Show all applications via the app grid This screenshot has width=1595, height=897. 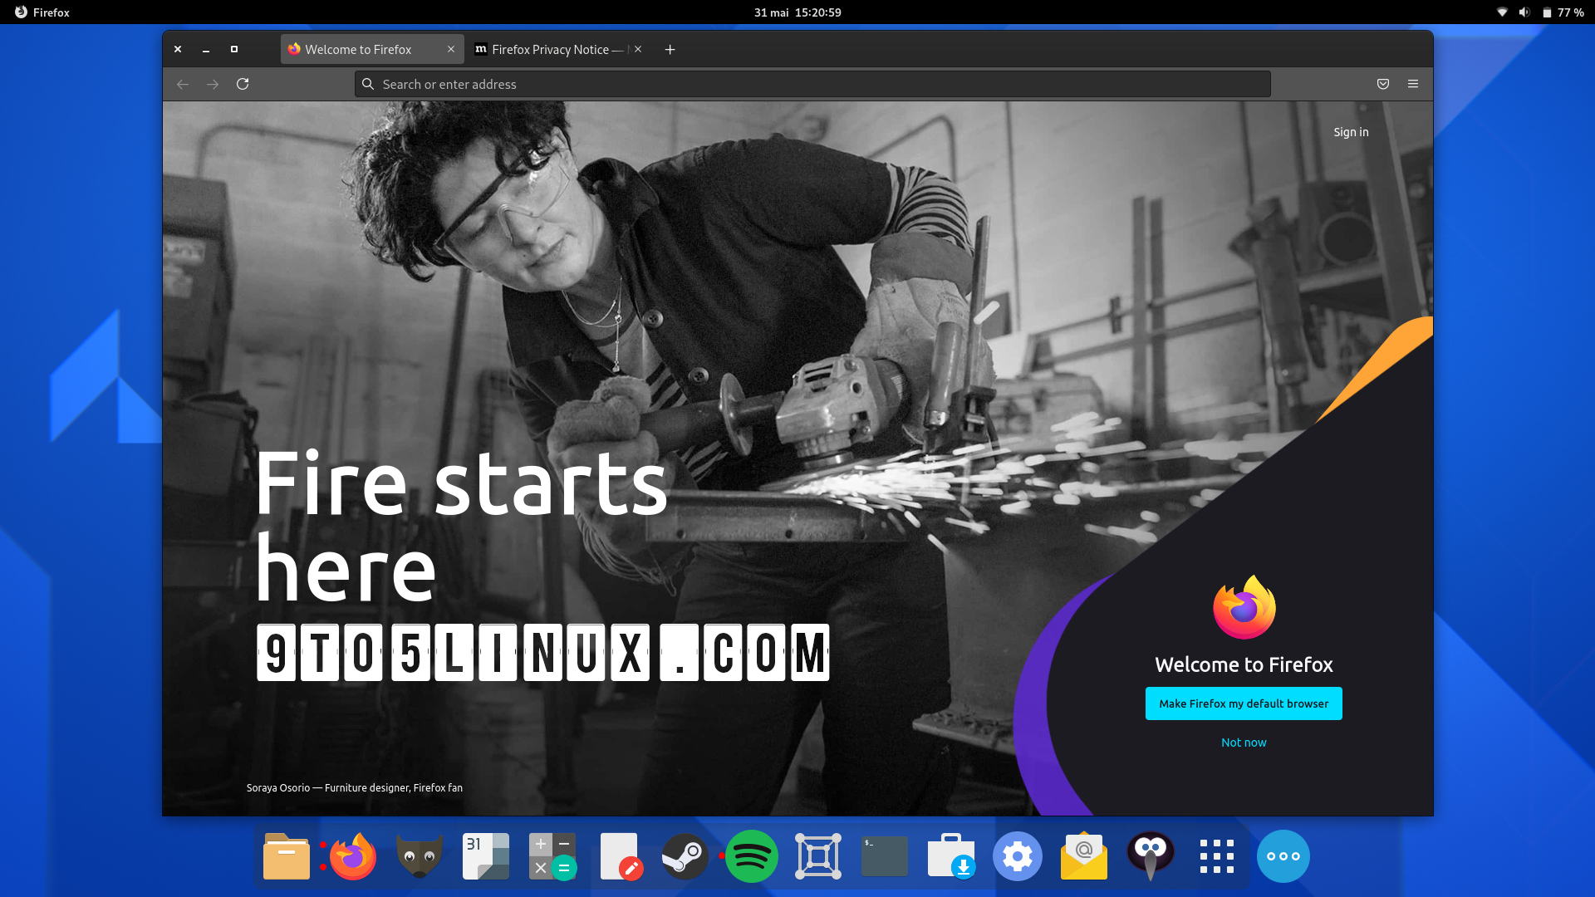pyautogui.click(x=1216, y=855)
